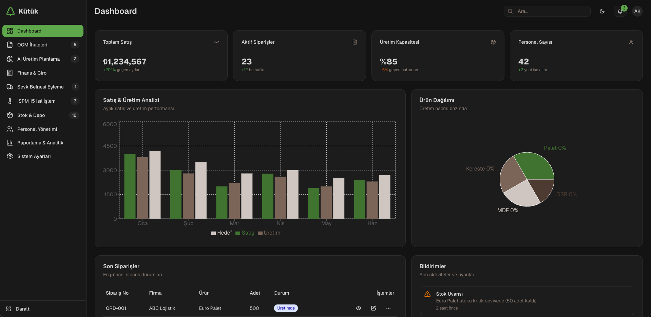651x317 pixels.
Task: Click the trend arrow icon on Toplam Satış
Action: 216,42
